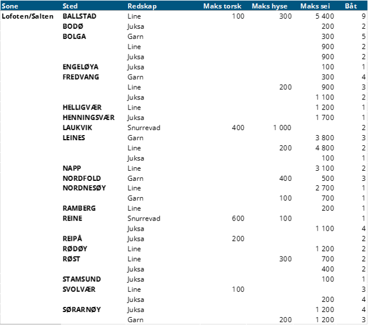Viewport: 368px width, 325px height.
Task: Click the Garn cell in NORDFOLD row
Action: (135, 178)
